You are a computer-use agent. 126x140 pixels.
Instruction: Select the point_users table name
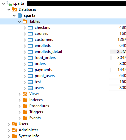[45, 76]
